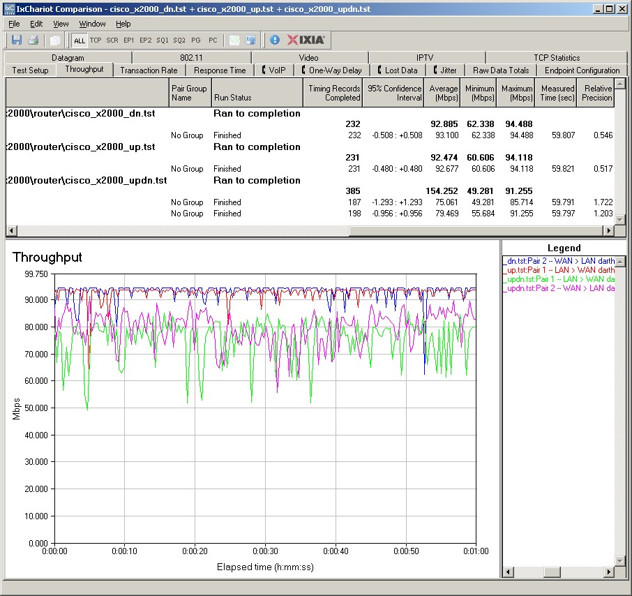Click the Run Status column header
The width and height of the screenshot is (632, 596).
coord(257,93)
